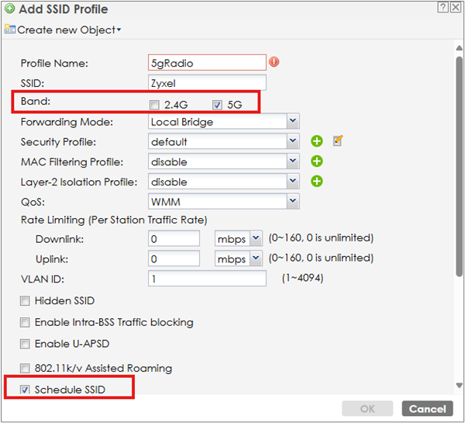Click the Band label
Viewport: 465px width, 423px height.
click(36, 102)
